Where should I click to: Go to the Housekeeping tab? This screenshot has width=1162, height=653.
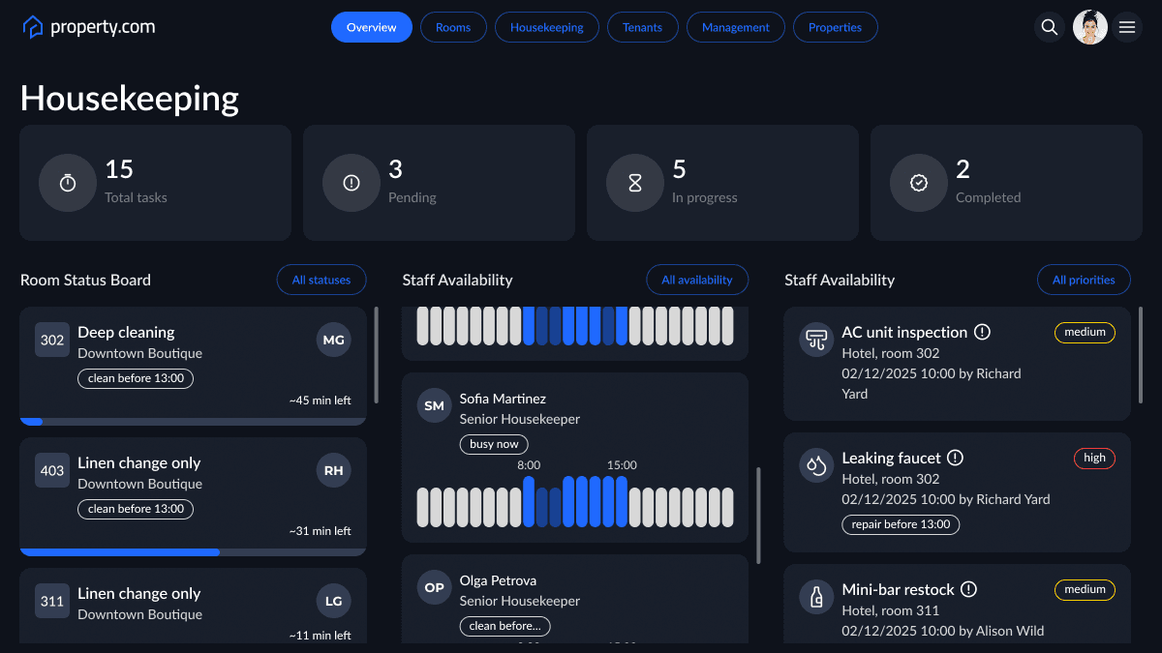[x=547, y=27]
